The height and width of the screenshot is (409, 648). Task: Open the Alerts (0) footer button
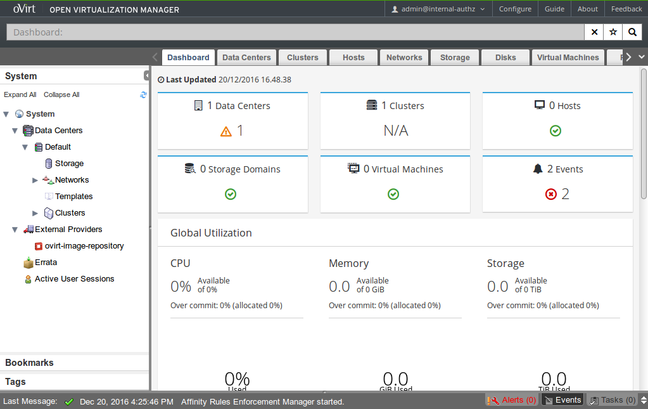coord(512,400)
